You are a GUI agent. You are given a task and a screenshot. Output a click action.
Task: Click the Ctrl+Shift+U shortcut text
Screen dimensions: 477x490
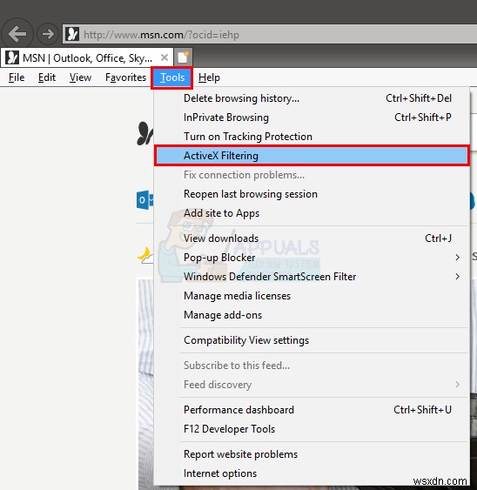(x=422, y=410)
